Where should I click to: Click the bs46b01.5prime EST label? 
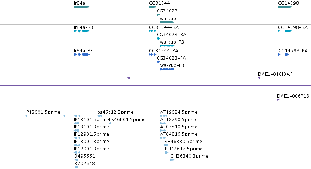pos(127,120)
